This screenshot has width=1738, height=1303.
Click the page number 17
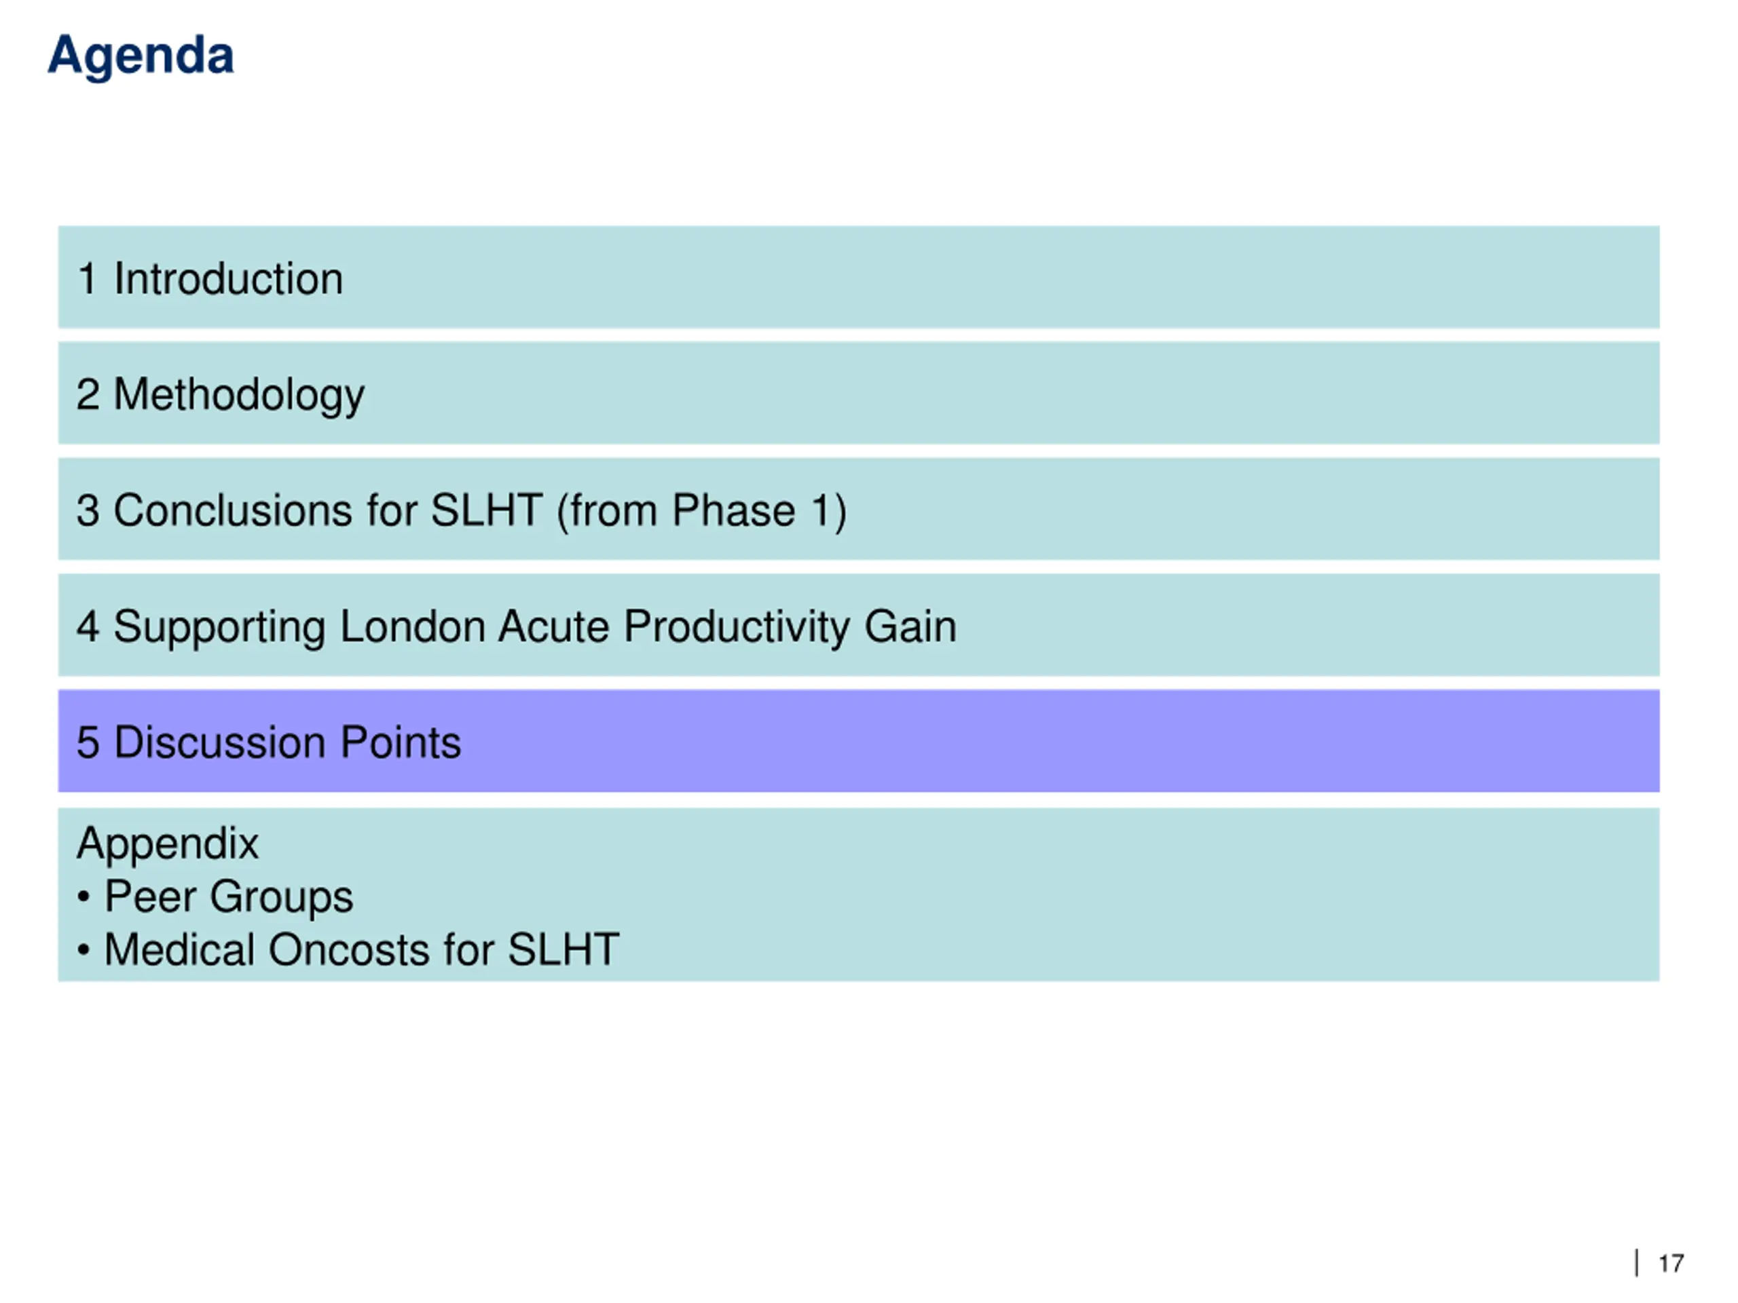point(1671,1264)
